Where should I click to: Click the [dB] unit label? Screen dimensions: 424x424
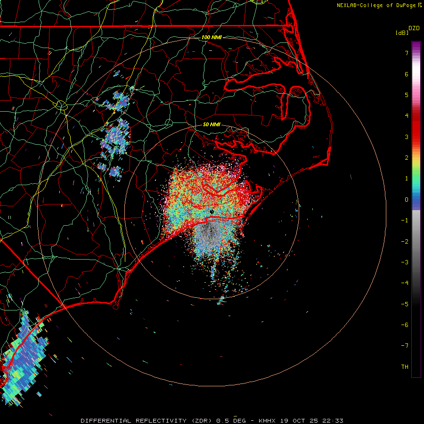click(402, 33)
